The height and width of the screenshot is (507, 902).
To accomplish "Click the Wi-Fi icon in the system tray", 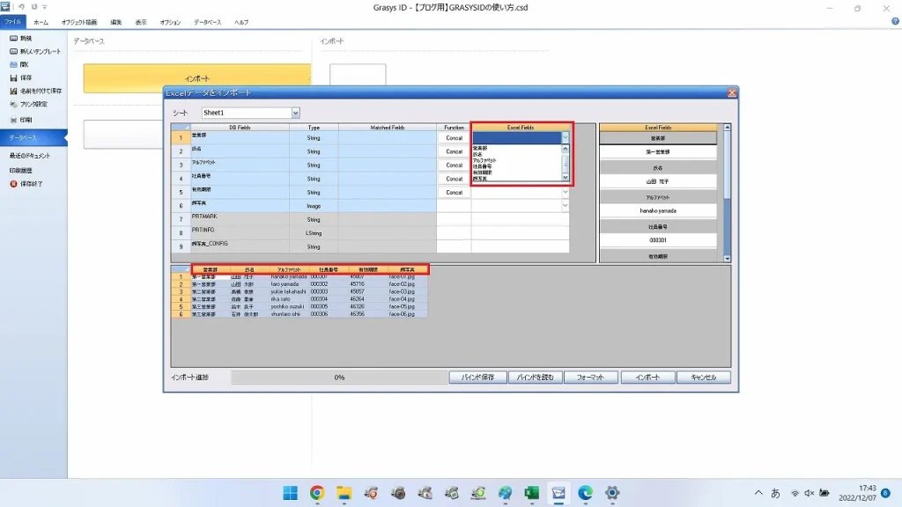I will click(x=795, y=493).
